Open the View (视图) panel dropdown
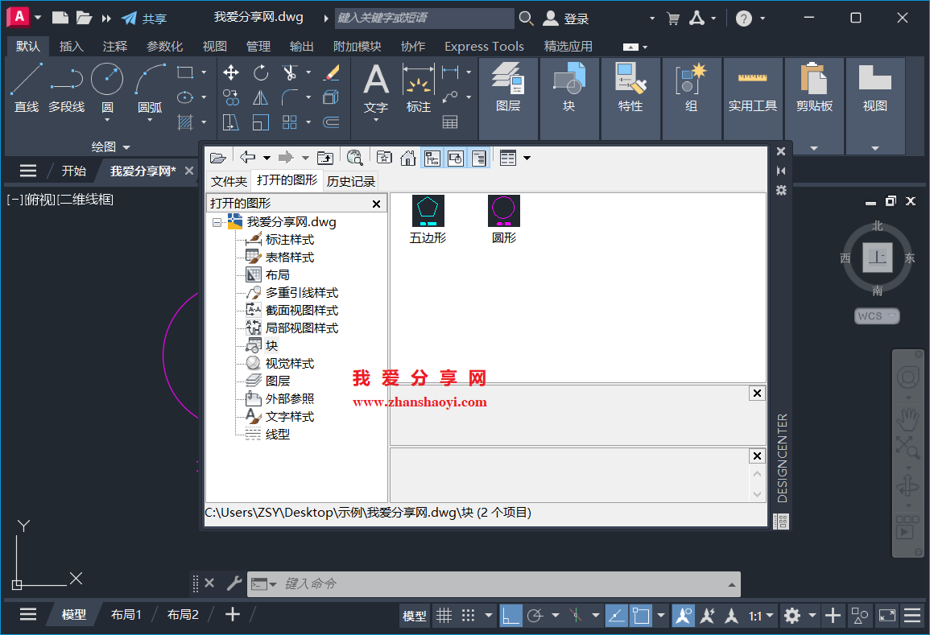Image resolution: width=930 pixels, height=635 pixels. (874, 147)
